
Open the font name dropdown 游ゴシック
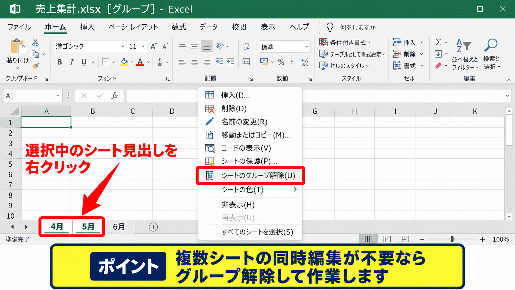pos(123,46)
